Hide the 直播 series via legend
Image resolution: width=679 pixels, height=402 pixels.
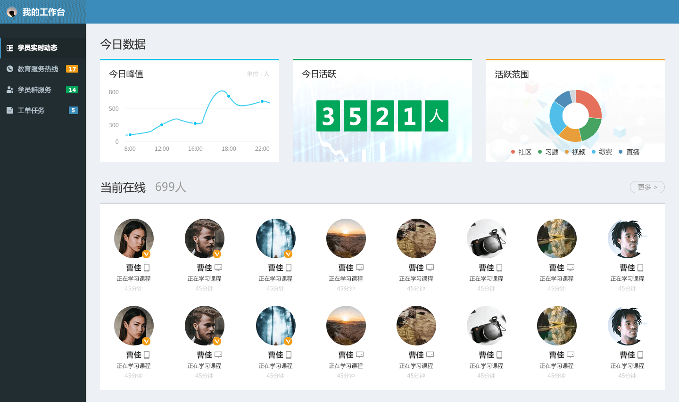(629, 152)
